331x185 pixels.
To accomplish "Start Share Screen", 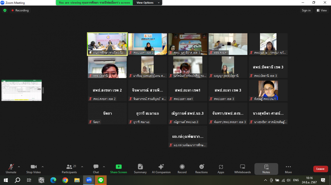I will click(118, 169).
